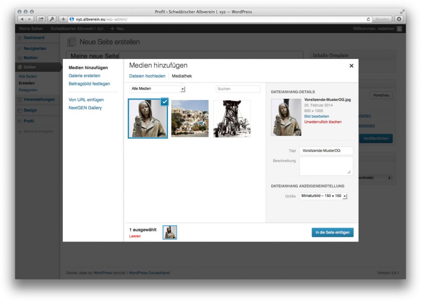Open the Safari share icon
The height and width of the screenshot is (301, 421).
pos(41,19)
